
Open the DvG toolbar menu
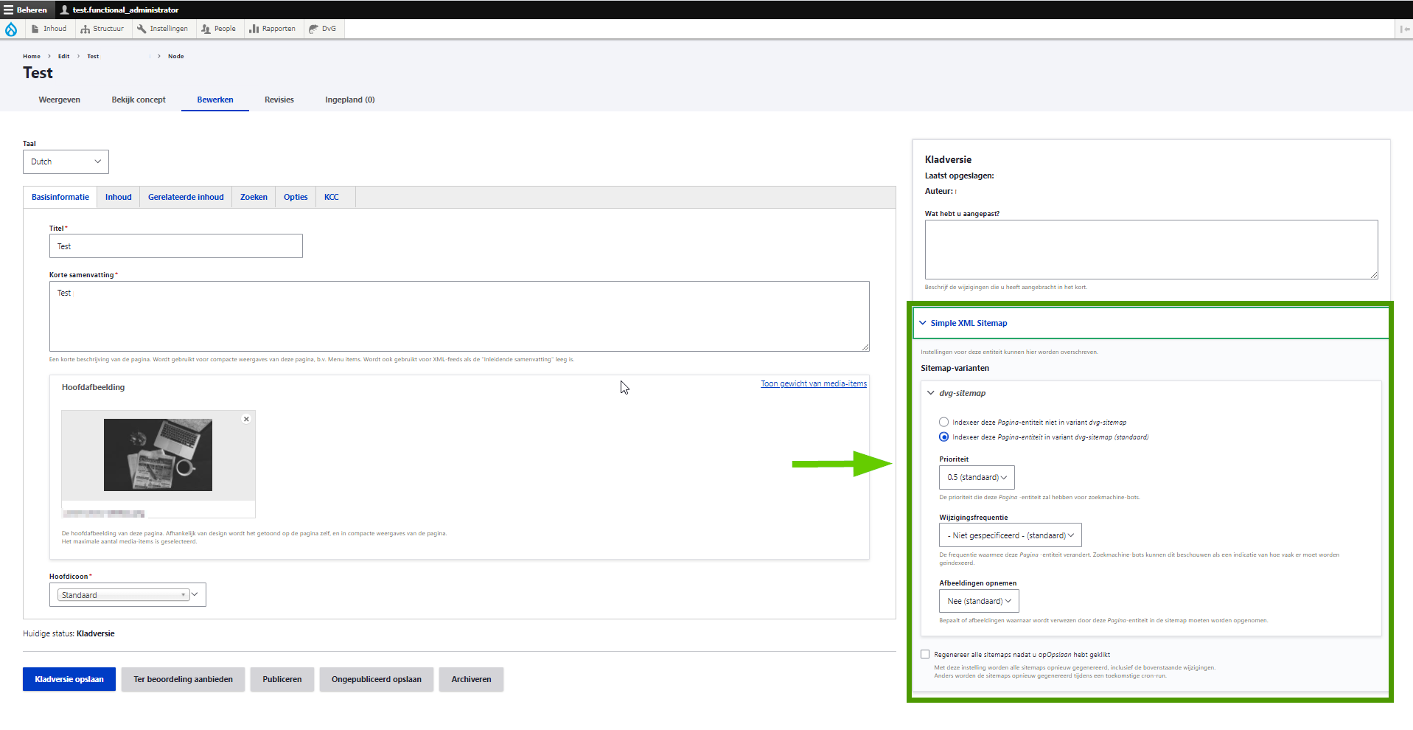click(x=322, y=29)
